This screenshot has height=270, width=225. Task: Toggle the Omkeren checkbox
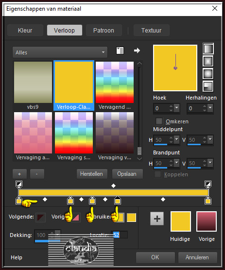tap(159, 121)
